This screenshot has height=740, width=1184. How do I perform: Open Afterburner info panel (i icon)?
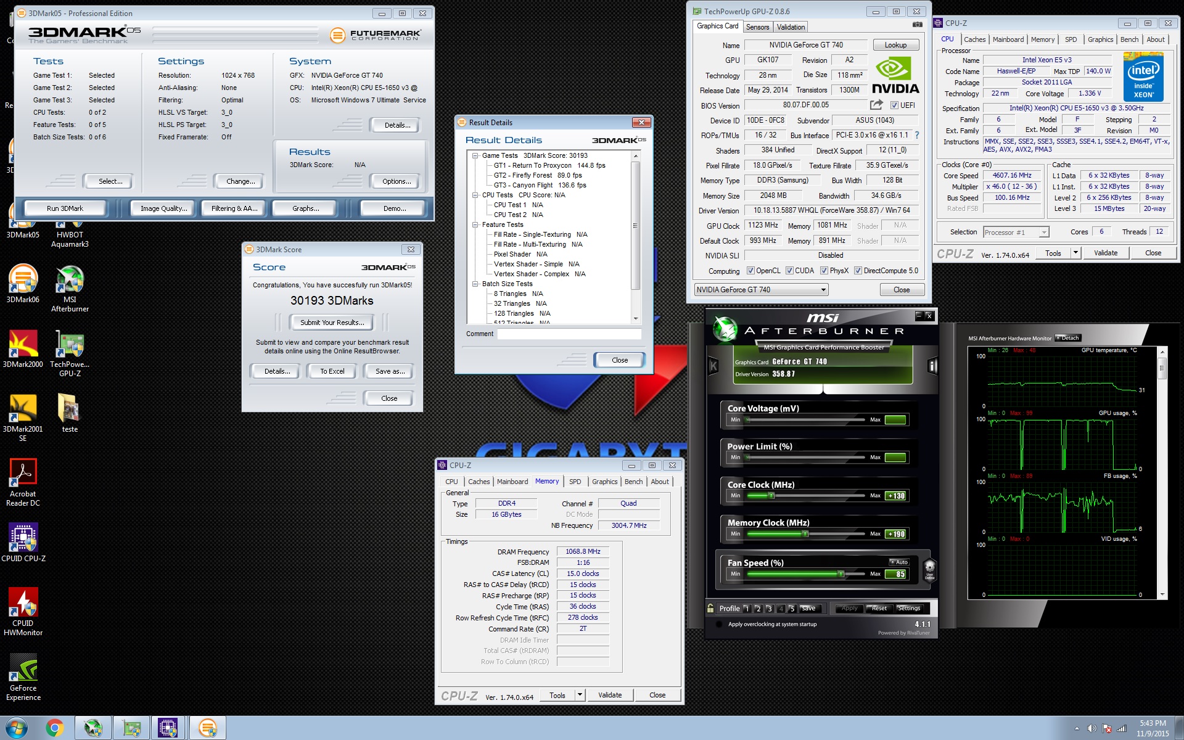click(x=932, y=366)
